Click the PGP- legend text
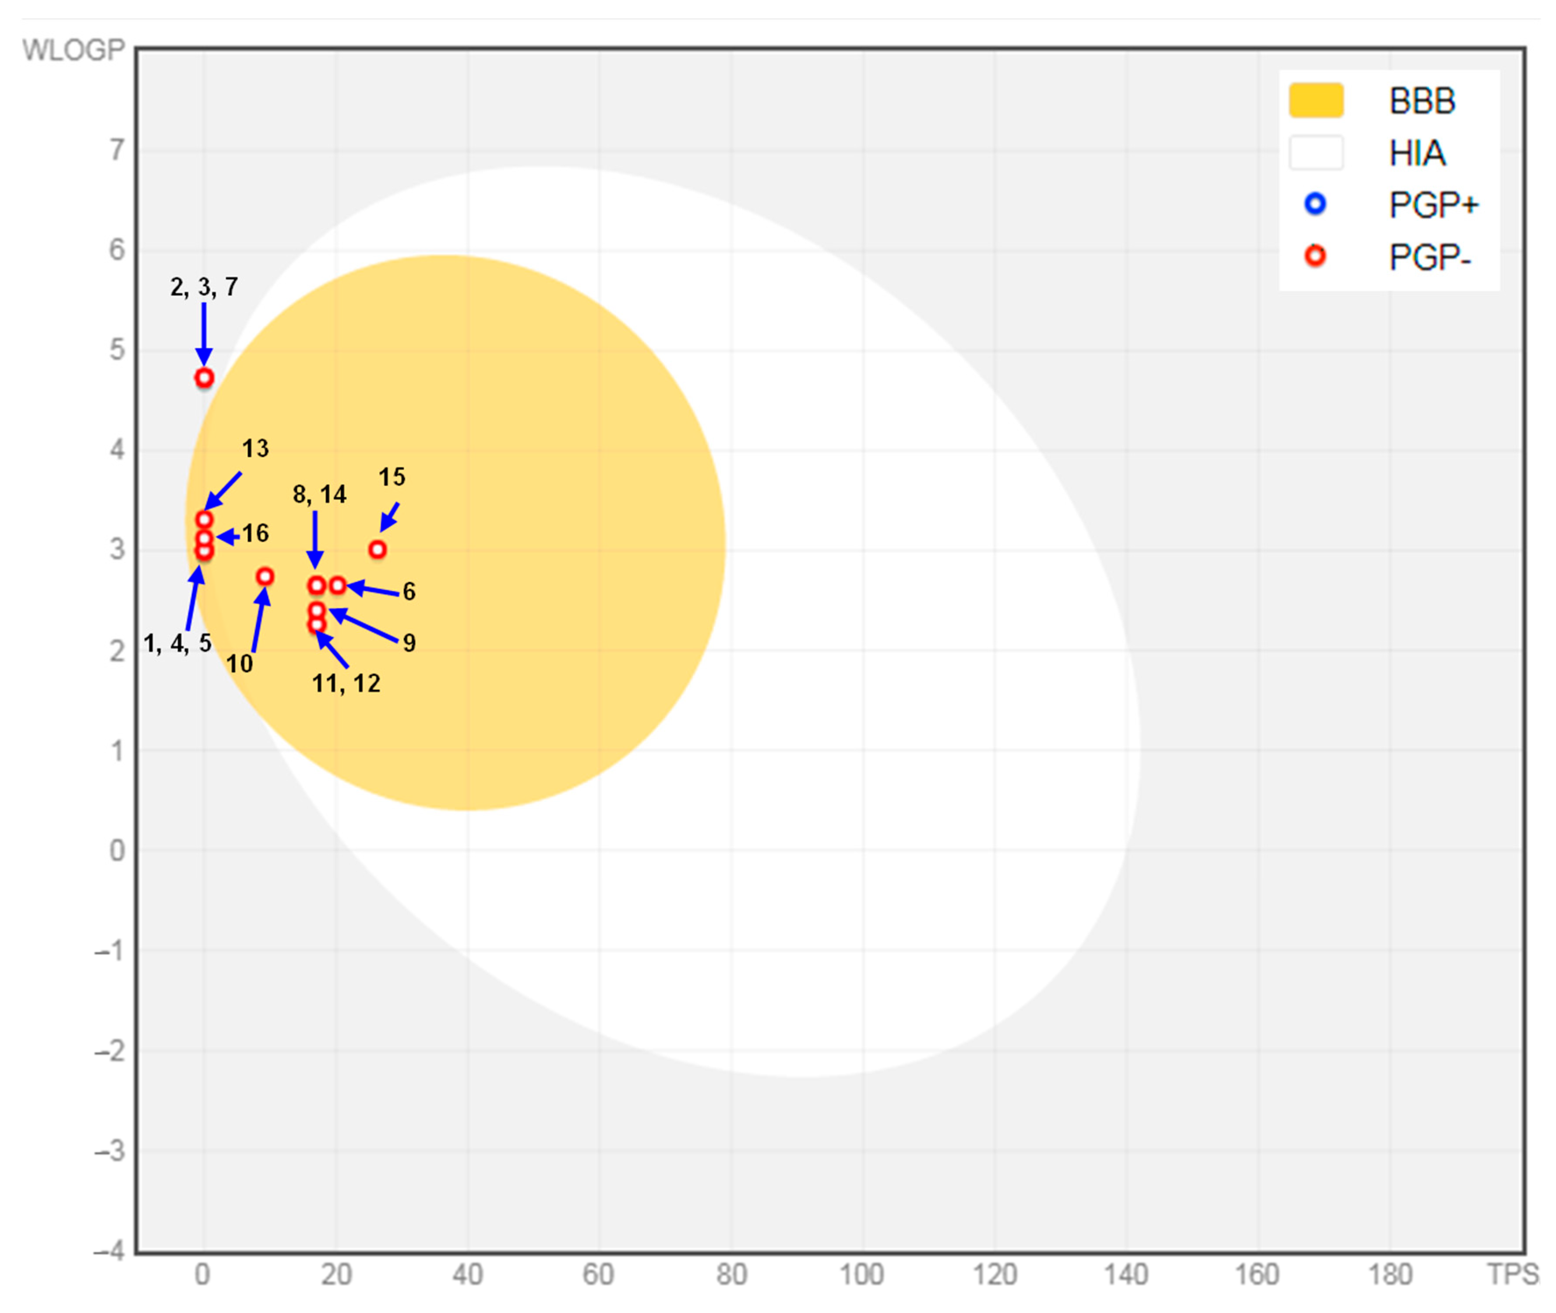 point(1429,257)
